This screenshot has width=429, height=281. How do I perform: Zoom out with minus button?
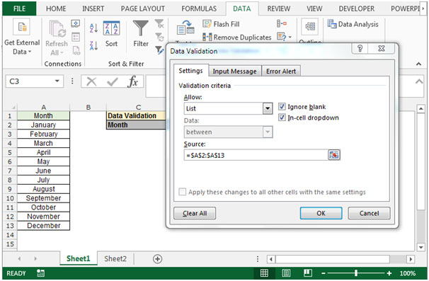(323, 273)
